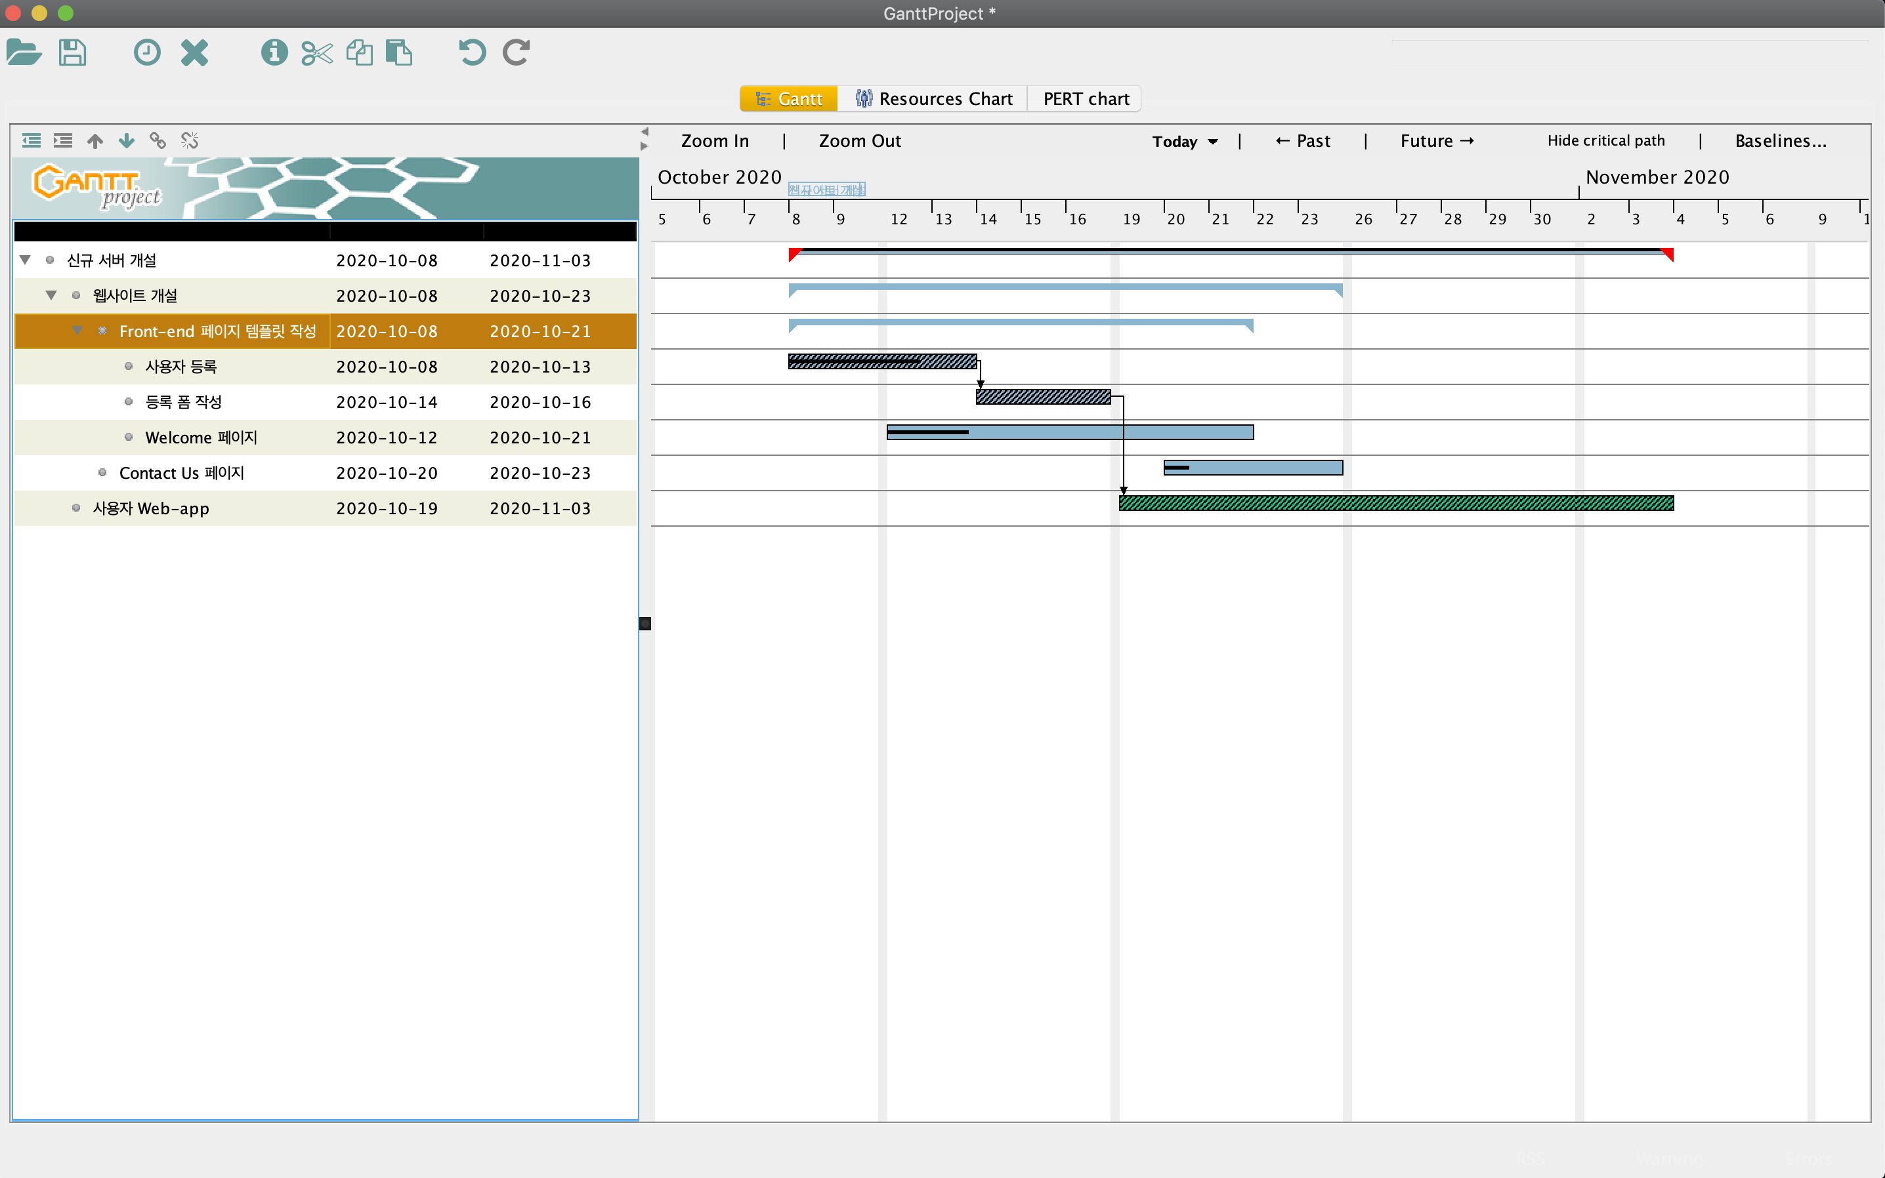This screenshot has width=1885, height=1178.
Task: Click the Undo arrow icon
Action: coord(472,53)
